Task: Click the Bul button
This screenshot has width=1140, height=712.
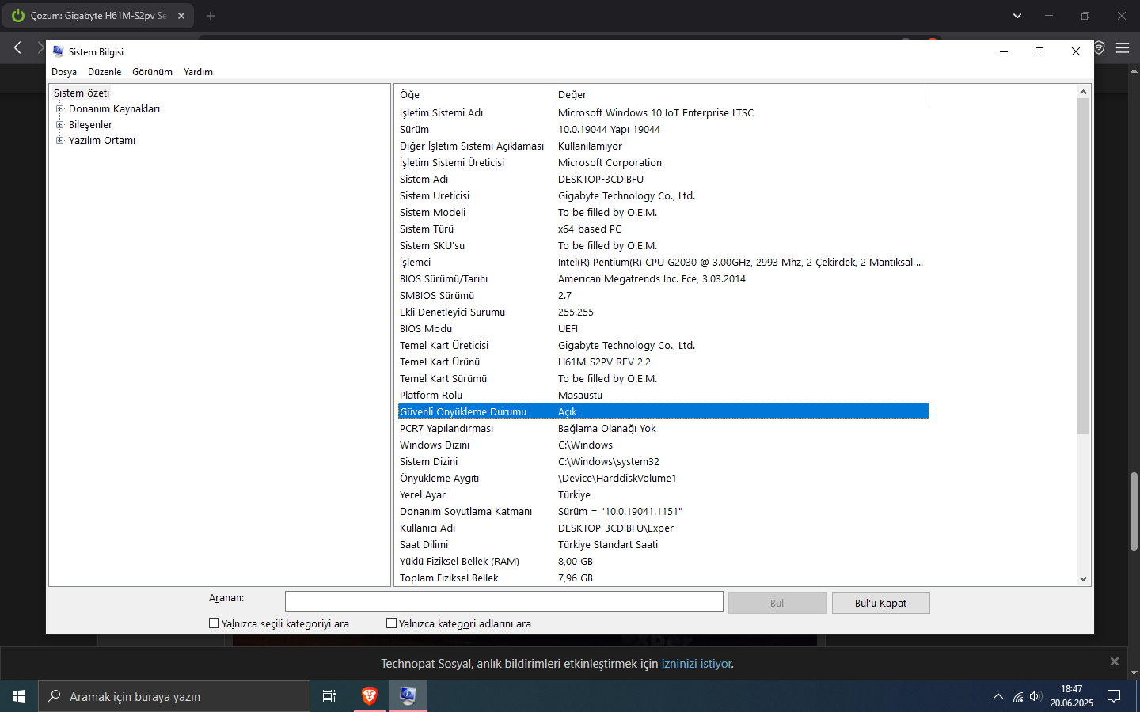Action: (x=777, y=603)
